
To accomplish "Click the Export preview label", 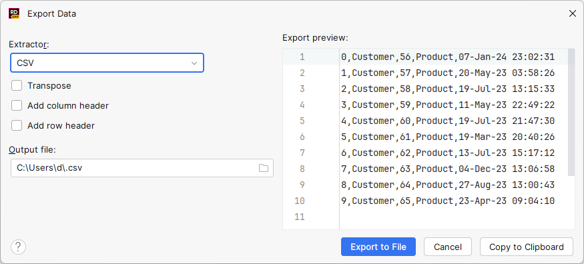I will (315, 38).
